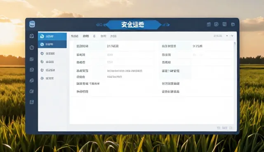Select the pencil-edit dark sidebar icon
The image size is (264, 152).
coord(32,91)
